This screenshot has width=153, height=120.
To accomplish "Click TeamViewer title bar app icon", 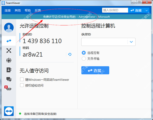I will [3, 3].
